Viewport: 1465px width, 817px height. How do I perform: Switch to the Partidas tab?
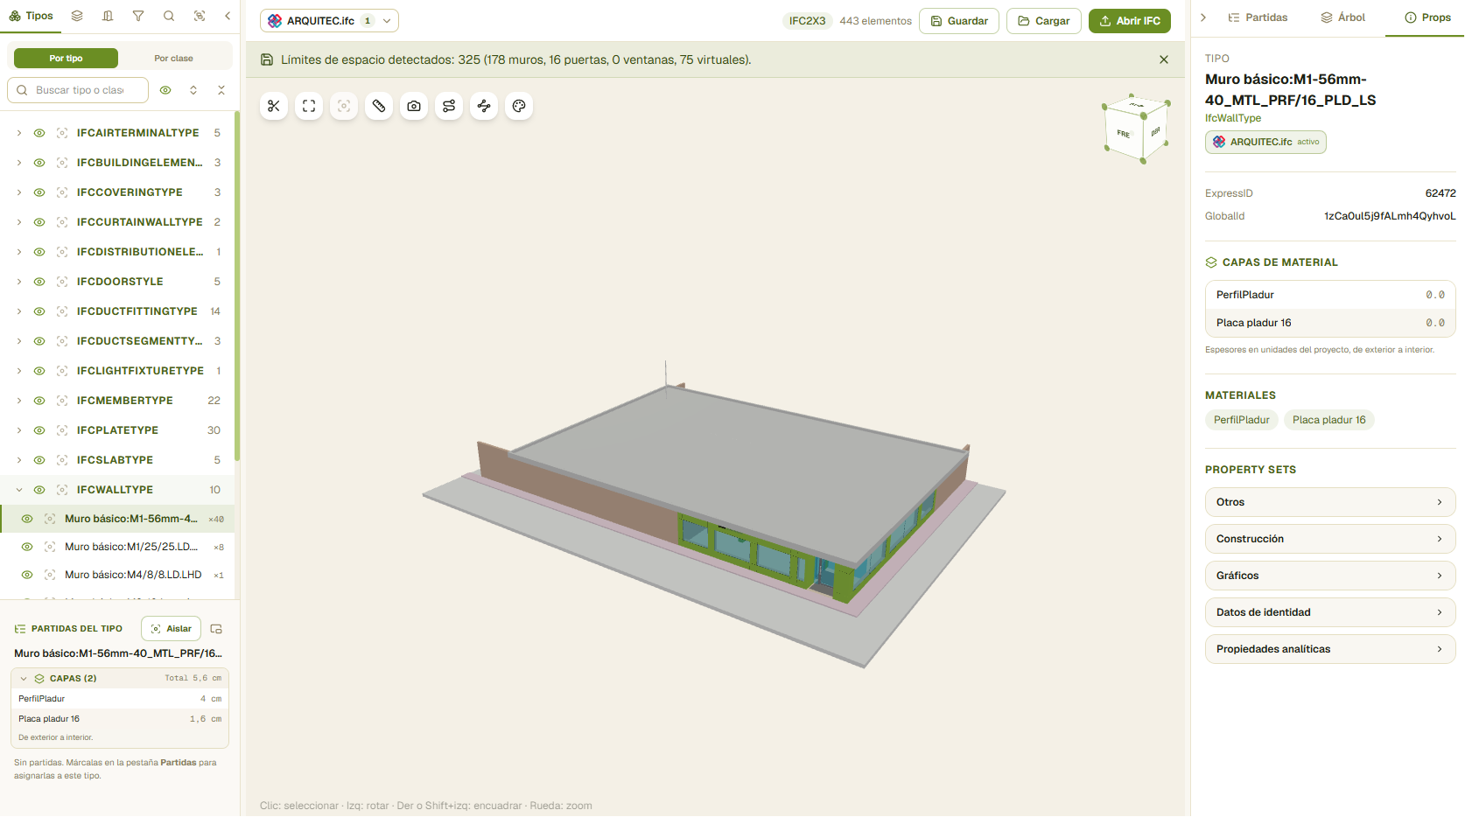point(1258,17)
